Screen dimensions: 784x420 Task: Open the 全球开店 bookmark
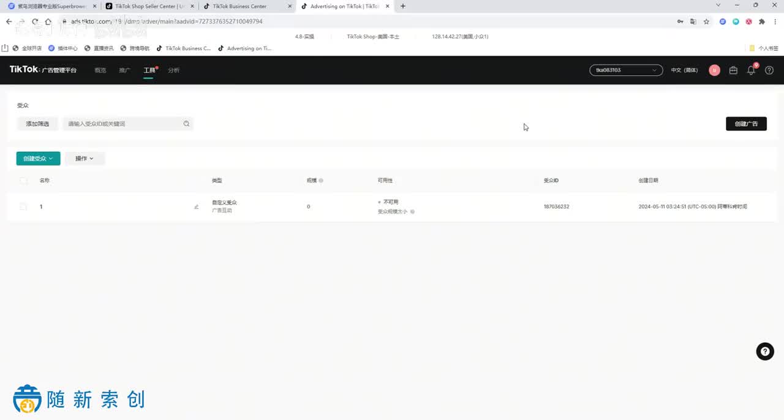28,48
